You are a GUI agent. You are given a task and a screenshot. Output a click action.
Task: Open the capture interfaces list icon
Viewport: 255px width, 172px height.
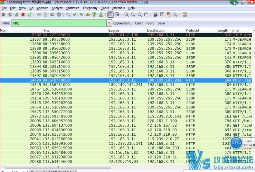tap(3, 15)
